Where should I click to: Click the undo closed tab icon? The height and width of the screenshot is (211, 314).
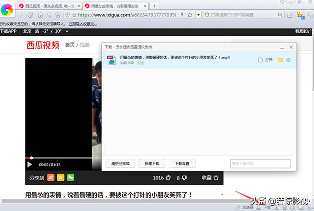click(49, 15)
